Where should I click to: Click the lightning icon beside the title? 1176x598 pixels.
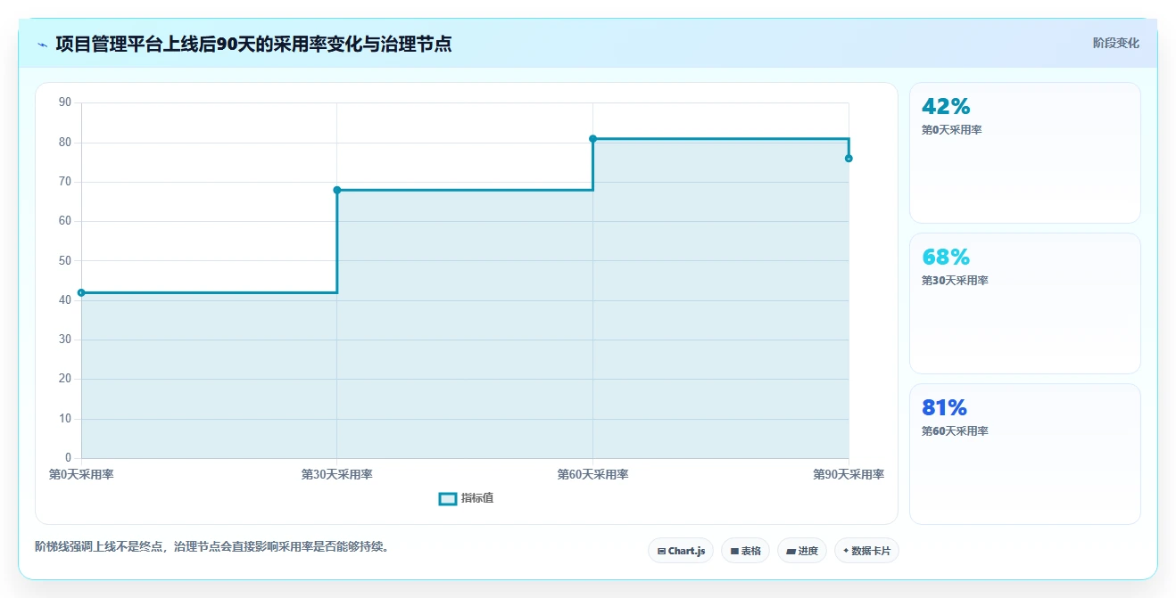pos(43,45)
